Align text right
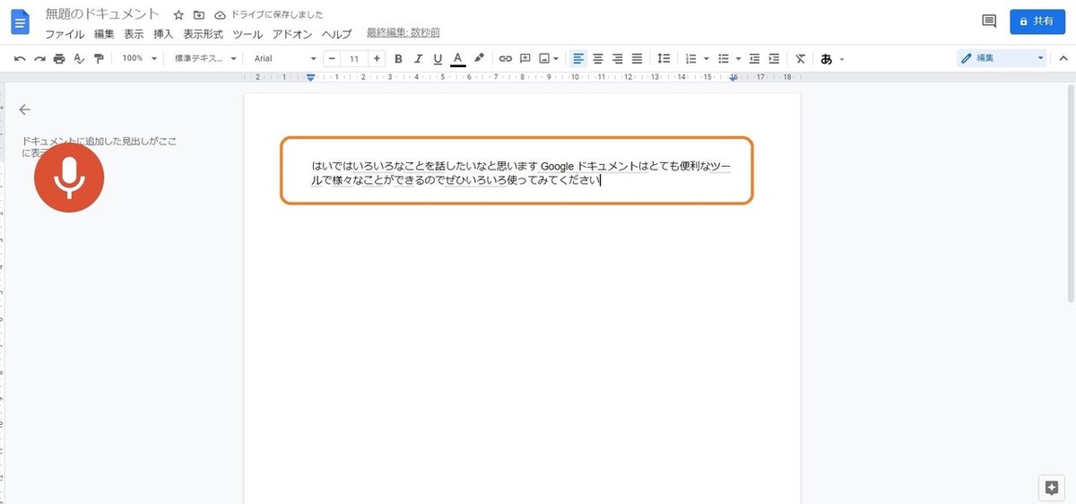 [618, 58]
